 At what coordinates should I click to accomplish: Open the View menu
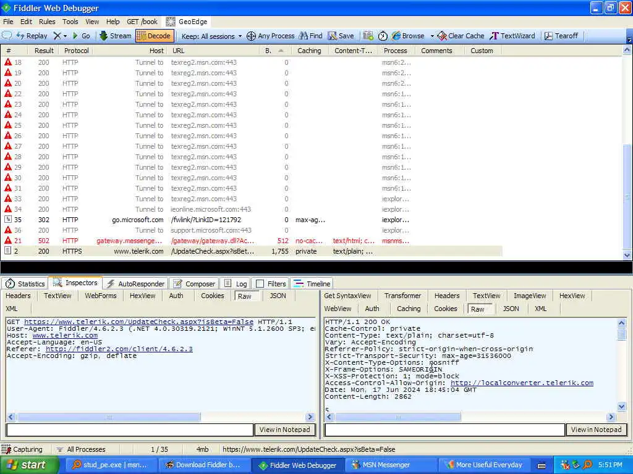point(92,22)
